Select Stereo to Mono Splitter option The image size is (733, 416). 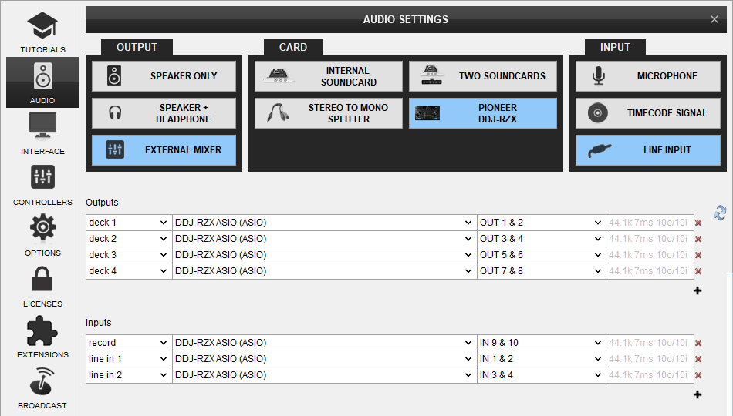coord(329,113)
